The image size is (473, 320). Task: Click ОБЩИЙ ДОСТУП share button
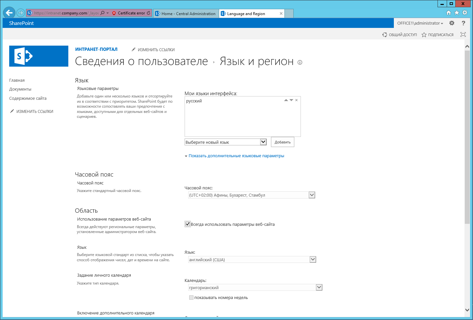(x=399, y=35)
